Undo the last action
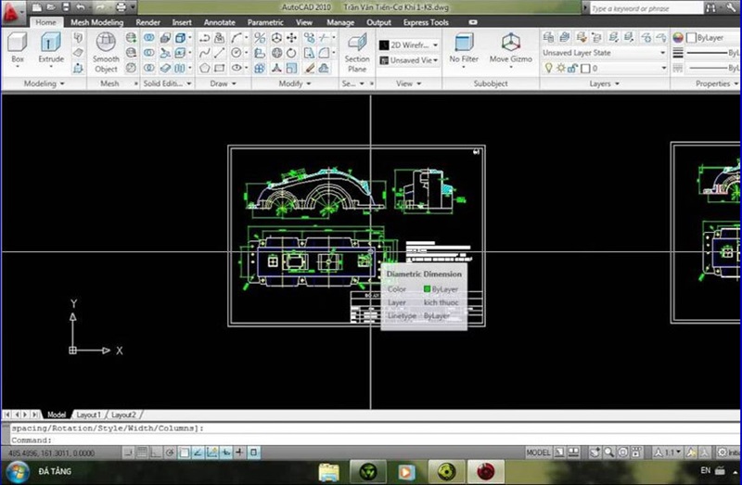742x485 pixels. [x=81, y=7]
